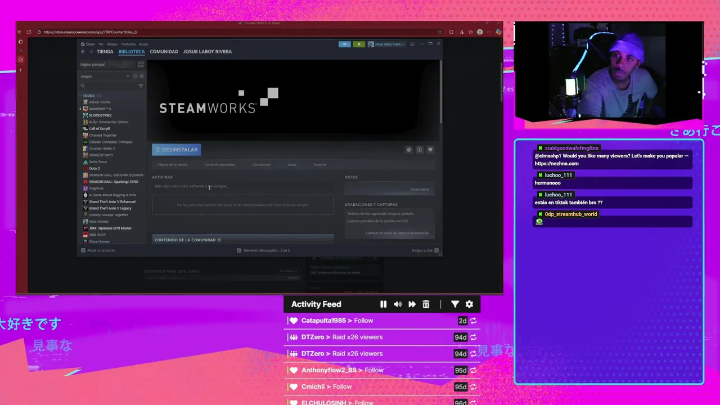Viewport: 720px width, 405px height.
Task: Open the Elementos descargados downloads status
Action: click(x=263, y=250)
